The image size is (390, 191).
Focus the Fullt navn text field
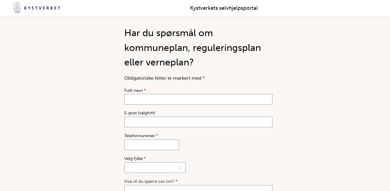198,99
